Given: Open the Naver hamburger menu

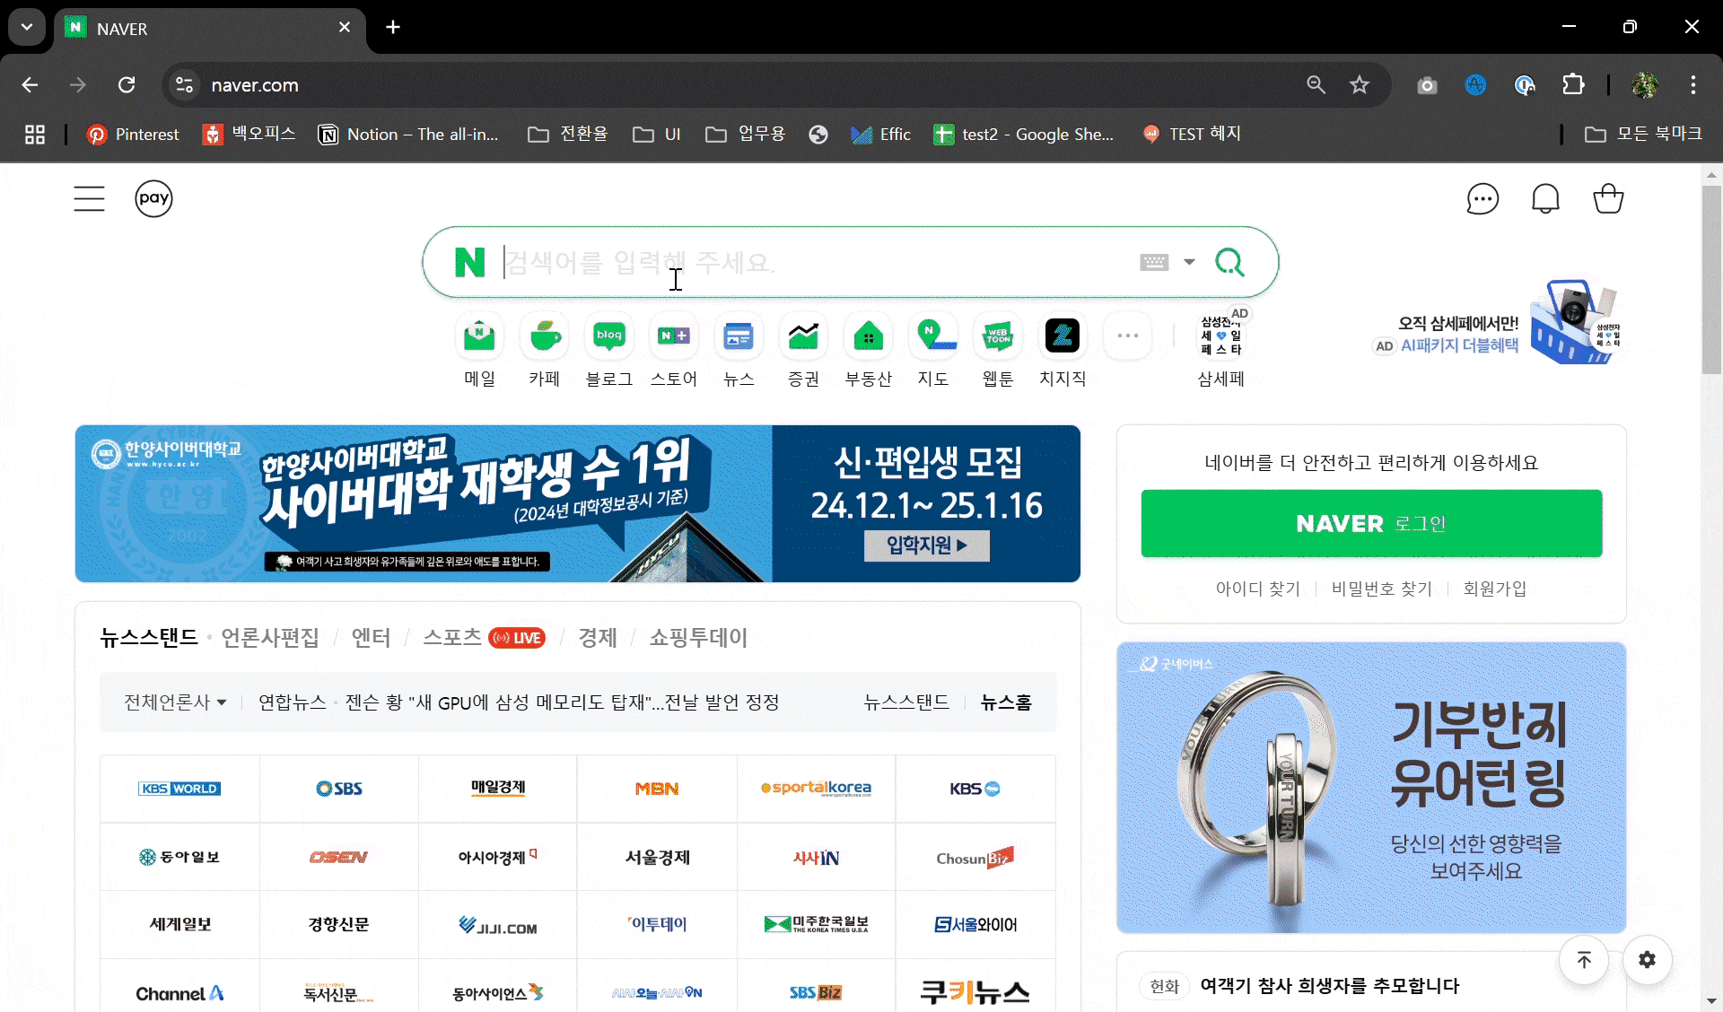Looking at the screenshot, I should pos(89,198).
